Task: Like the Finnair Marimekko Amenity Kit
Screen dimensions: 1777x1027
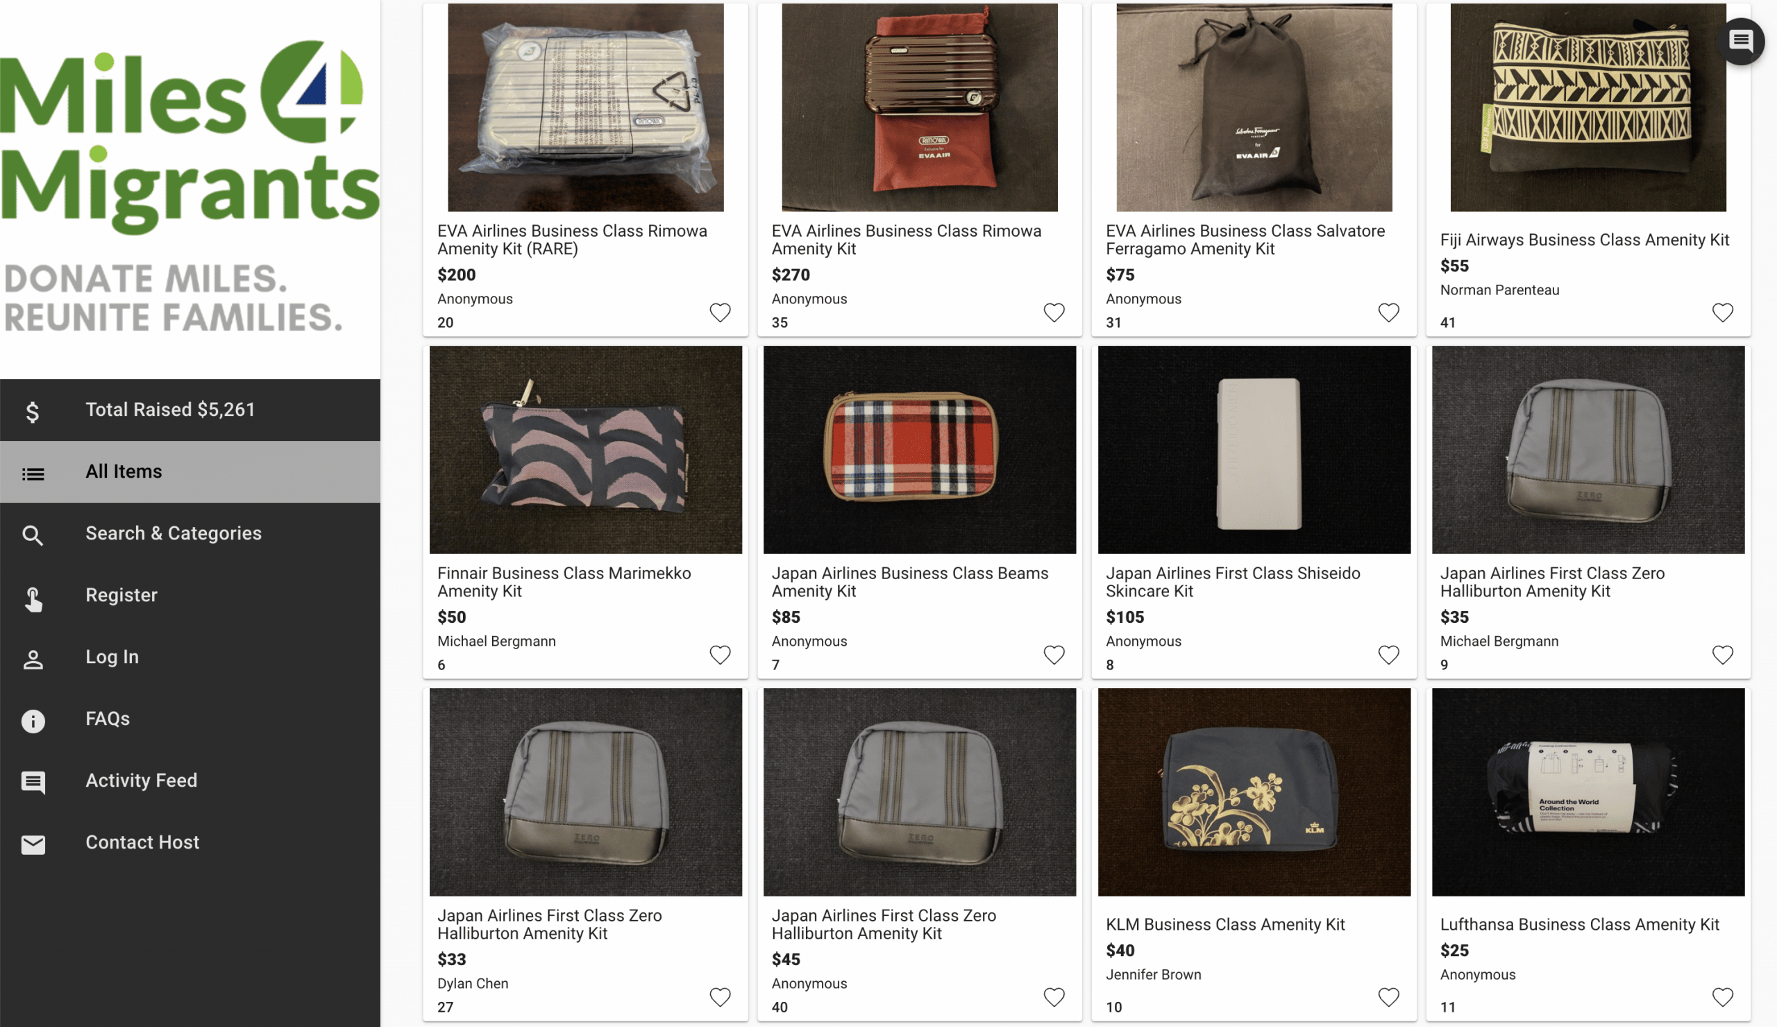Action: pyautogui.click(x=720, y=654)
